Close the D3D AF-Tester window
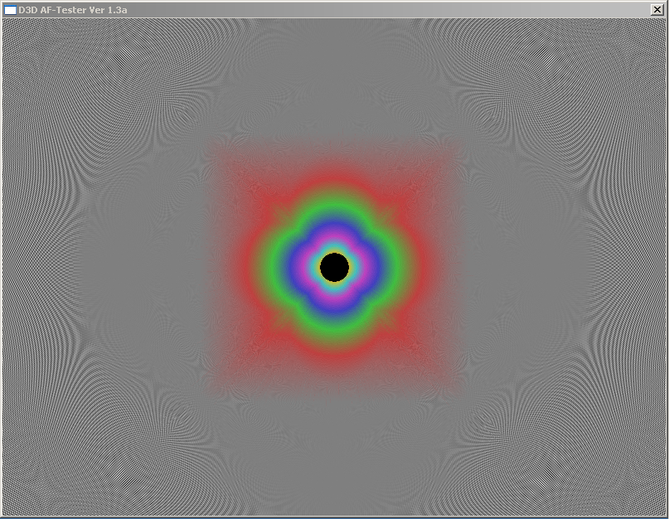Viewport: 669px width, 519px height. 657,9
